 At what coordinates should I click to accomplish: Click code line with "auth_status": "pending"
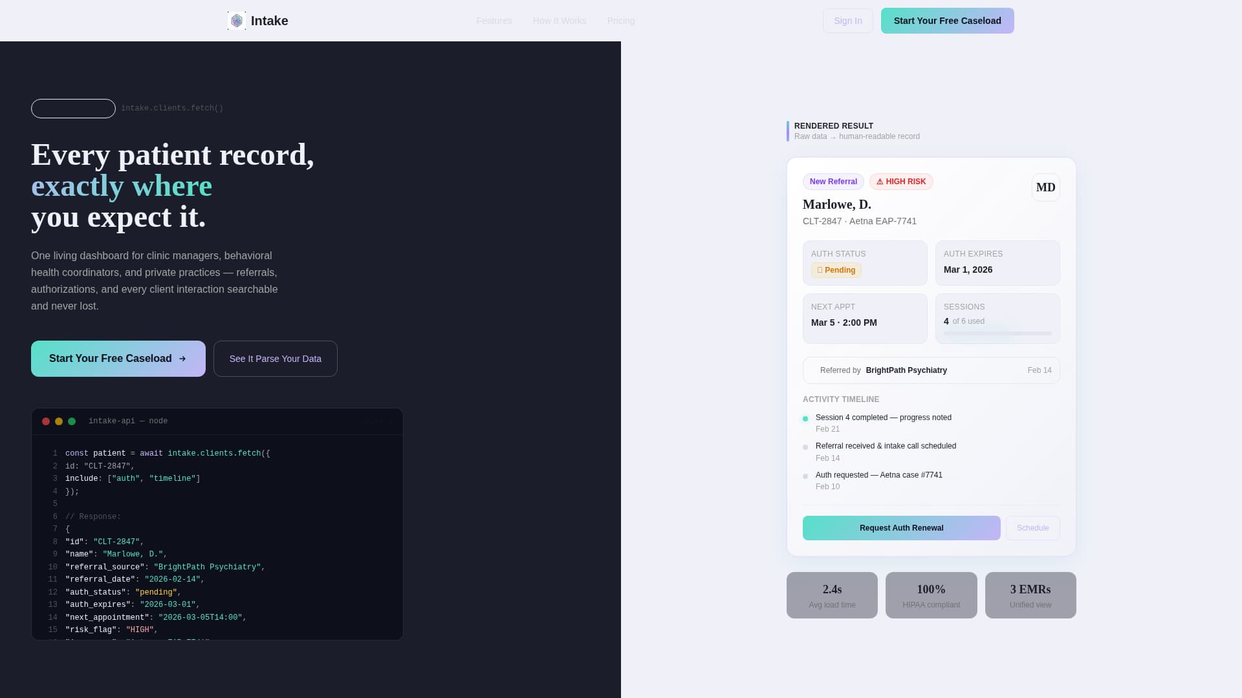pyautogui.click(x=124, y=593)
